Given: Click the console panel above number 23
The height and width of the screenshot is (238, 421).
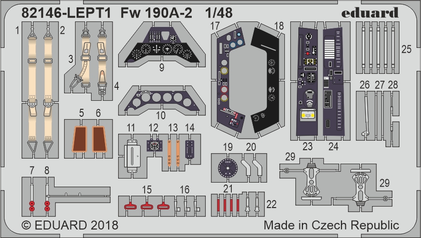Looking at the screenshot, I should point(307,81).
